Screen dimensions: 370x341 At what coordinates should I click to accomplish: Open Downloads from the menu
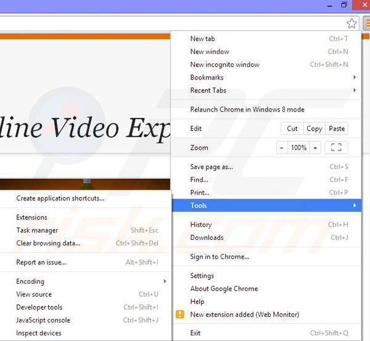pos(266,237)
